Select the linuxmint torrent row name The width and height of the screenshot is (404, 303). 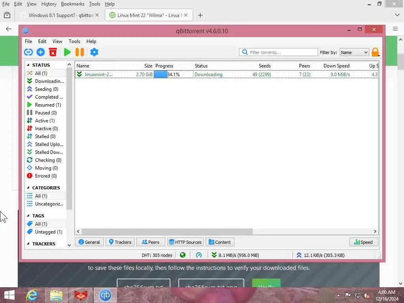[98, 75]
